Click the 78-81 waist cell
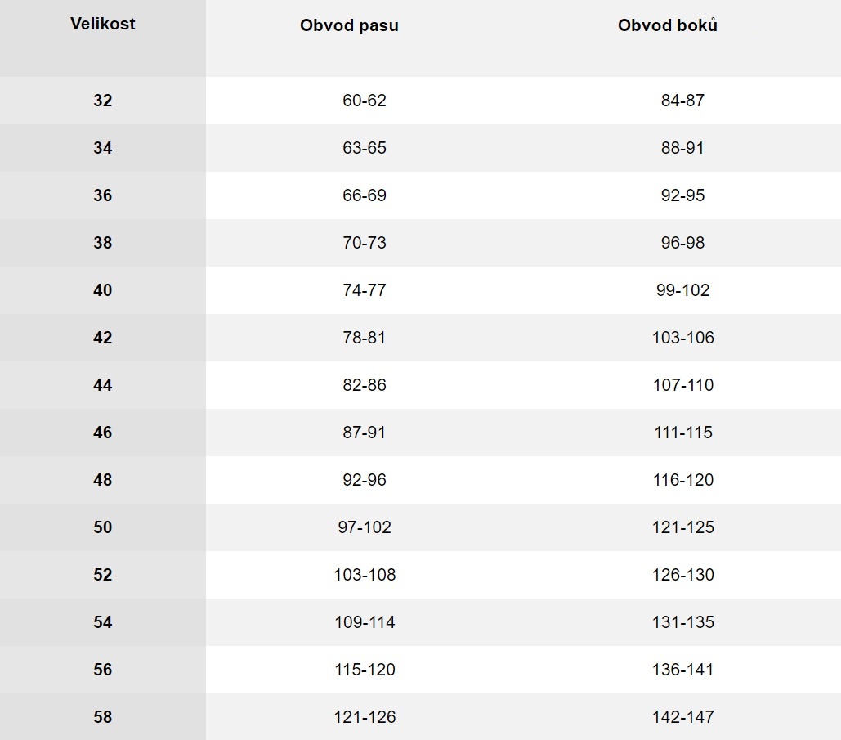Viewport: 841px width, 740px height. click(x=365, y=338)
